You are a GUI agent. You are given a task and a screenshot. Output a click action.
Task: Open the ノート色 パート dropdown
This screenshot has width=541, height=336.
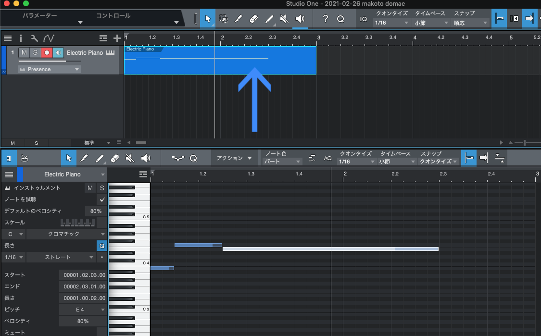point(282,162)
